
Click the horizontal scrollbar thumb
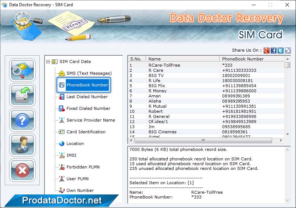[203, 140]
